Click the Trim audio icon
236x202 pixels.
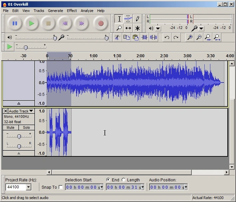click(x=144, y=38)
